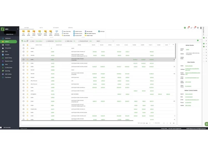The height and width of the screenshot is (156, 208).
Task: Open the user profile icon in header
Action: [x=201, y=28]
